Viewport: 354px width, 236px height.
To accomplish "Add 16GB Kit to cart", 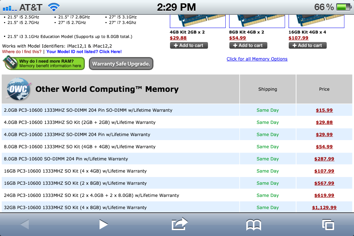I will click(308, 45).
